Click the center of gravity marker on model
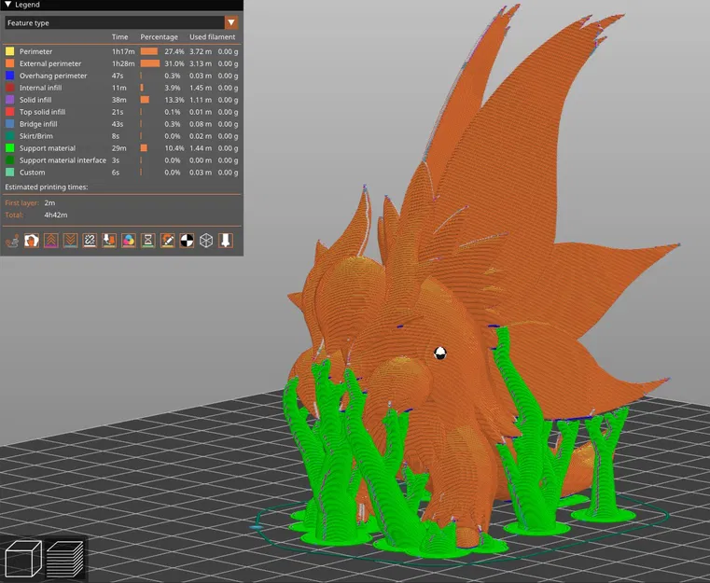The height and width of the screenshot is (583, 710). pyautogui.click(x=439, y=353)
